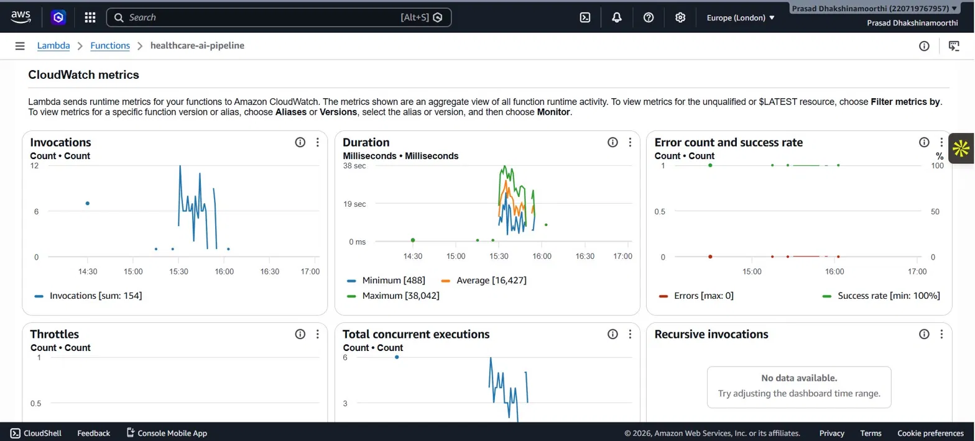Launch CloudShell from the top bar icon
Image resolution: width=975 pixels, height=441 pixels.
[585, 17]
